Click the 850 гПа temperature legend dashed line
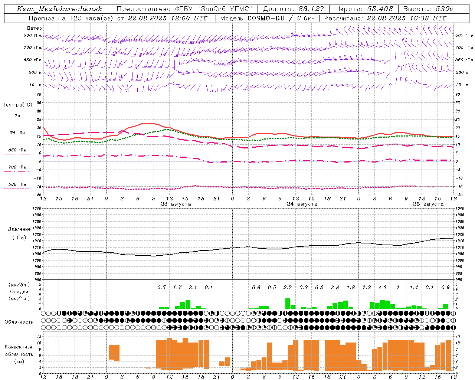Viewport: 475px width, 380px height. (17, 154)
